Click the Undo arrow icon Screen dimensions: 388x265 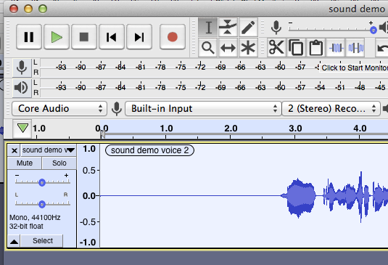point(382,47)
